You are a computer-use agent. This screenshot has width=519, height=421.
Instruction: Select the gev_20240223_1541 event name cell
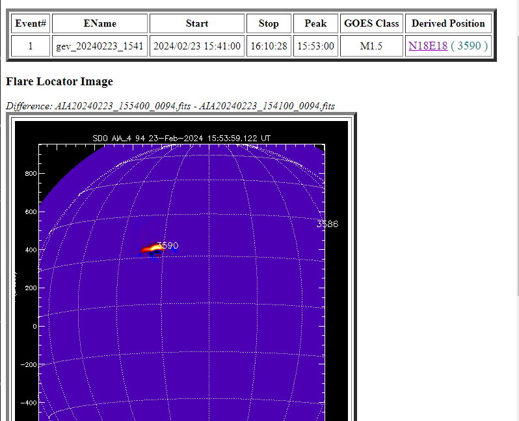click(100, 46)
